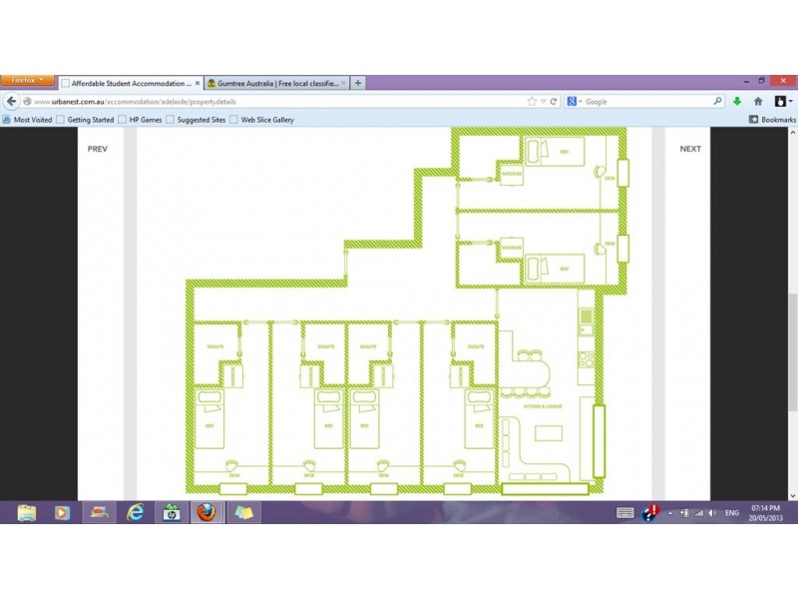Switch to Gumtree Australia tab
Screen dimensions: 798x599
click(277, 83)
